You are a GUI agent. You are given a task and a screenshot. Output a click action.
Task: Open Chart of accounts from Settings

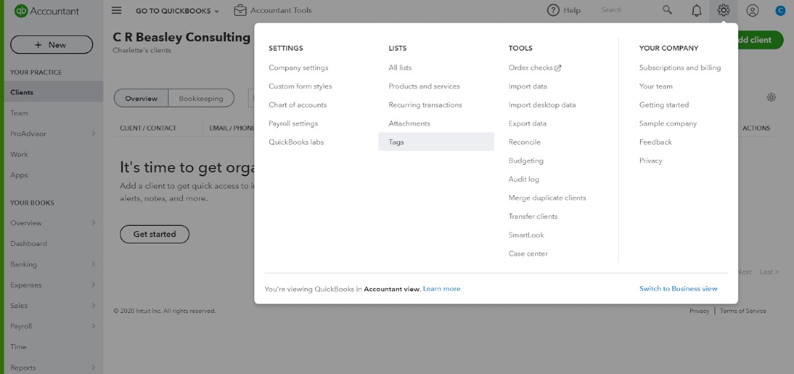click(297, 105)
